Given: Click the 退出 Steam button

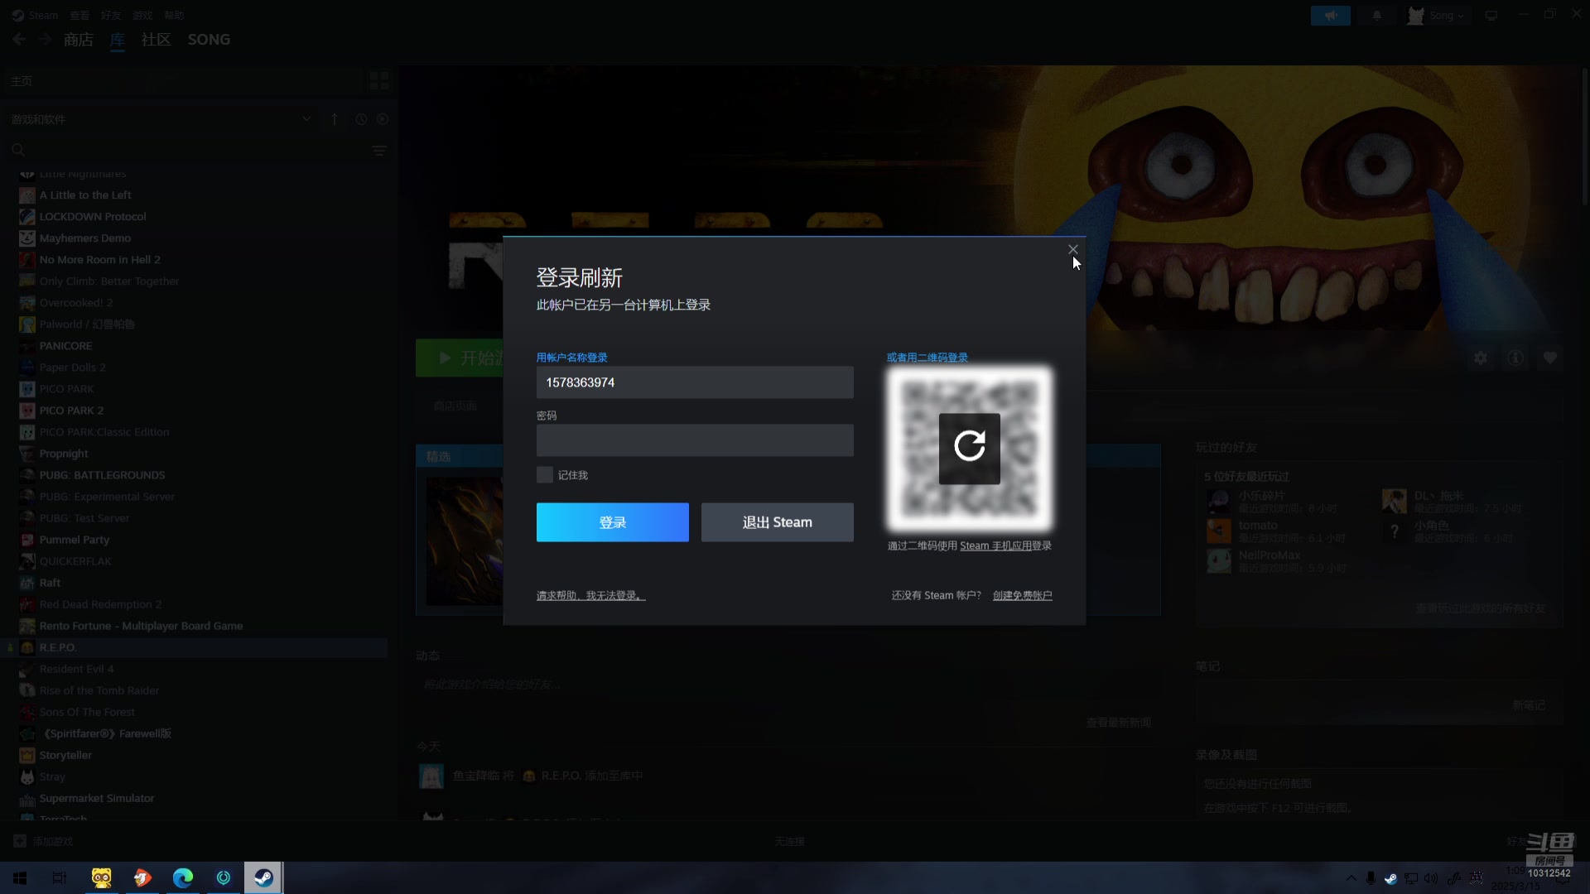Looking at the screenshot, I should click(x=777, y=522).
